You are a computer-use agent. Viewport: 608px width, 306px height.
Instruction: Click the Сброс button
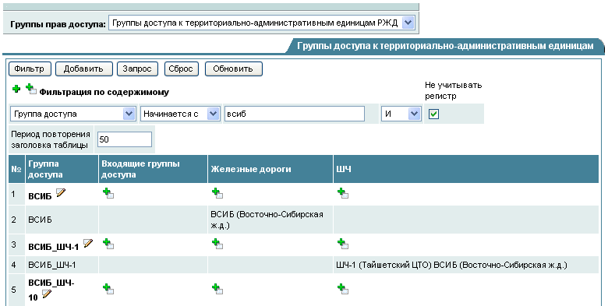coord(181,69)
